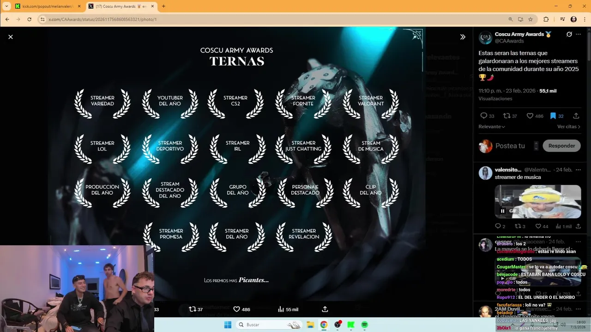Collapse the side panel with double-chevron icon
This screenshot has width=591, height=332.
click(463, 37)
